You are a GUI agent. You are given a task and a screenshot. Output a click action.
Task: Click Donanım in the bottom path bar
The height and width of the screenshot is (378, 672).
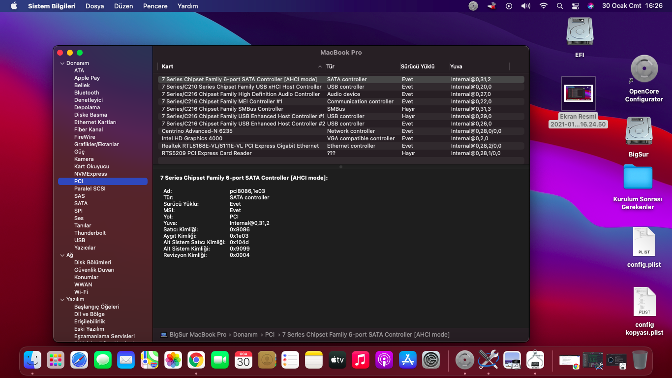(245, 335)
